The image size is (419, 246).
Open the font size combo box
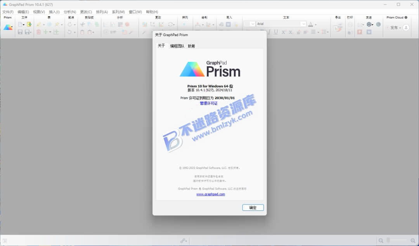pyautogui.click(x=249, y=24)
